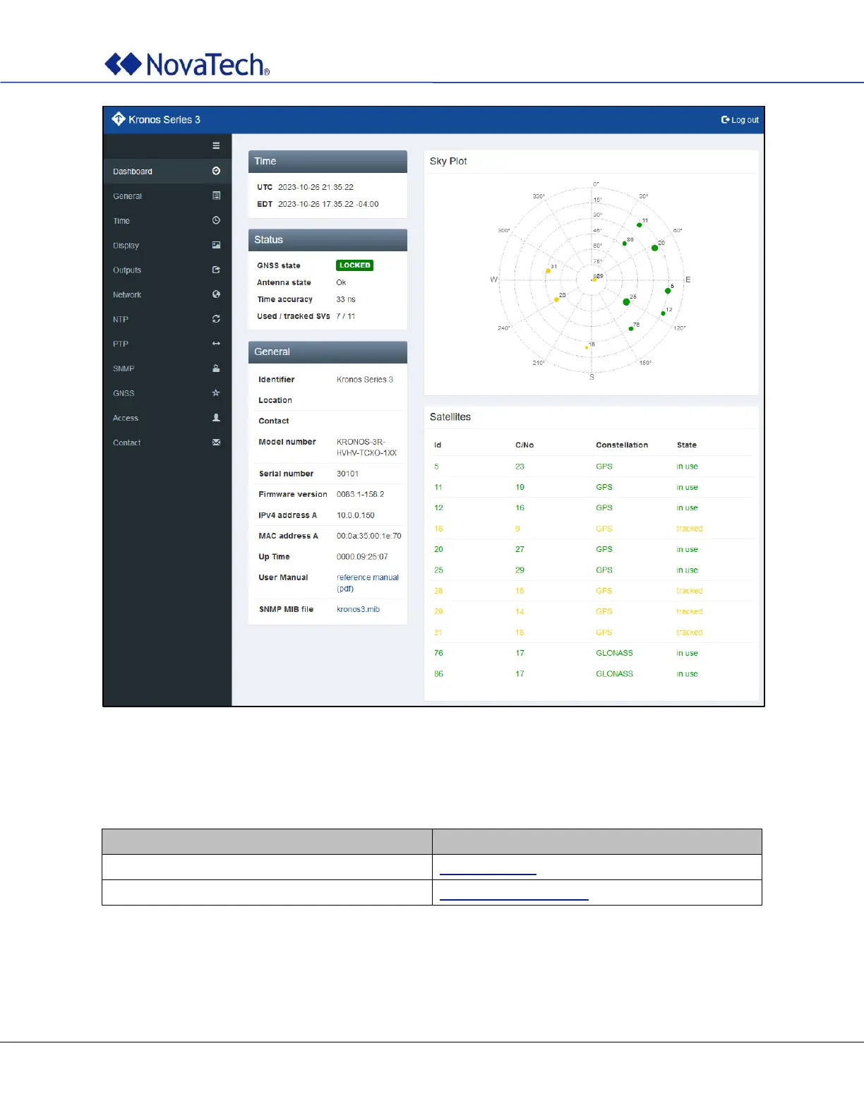The width and height of the screenshot is (864, 1118).
Task: Click the Display picture icon
Action: tap(216, 245)
